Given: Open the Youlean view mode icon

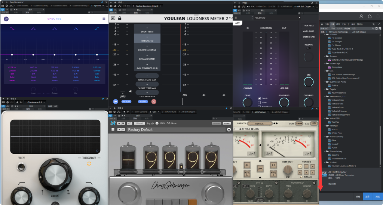Looking at the screenshot, I should click(x=113, y=18).
